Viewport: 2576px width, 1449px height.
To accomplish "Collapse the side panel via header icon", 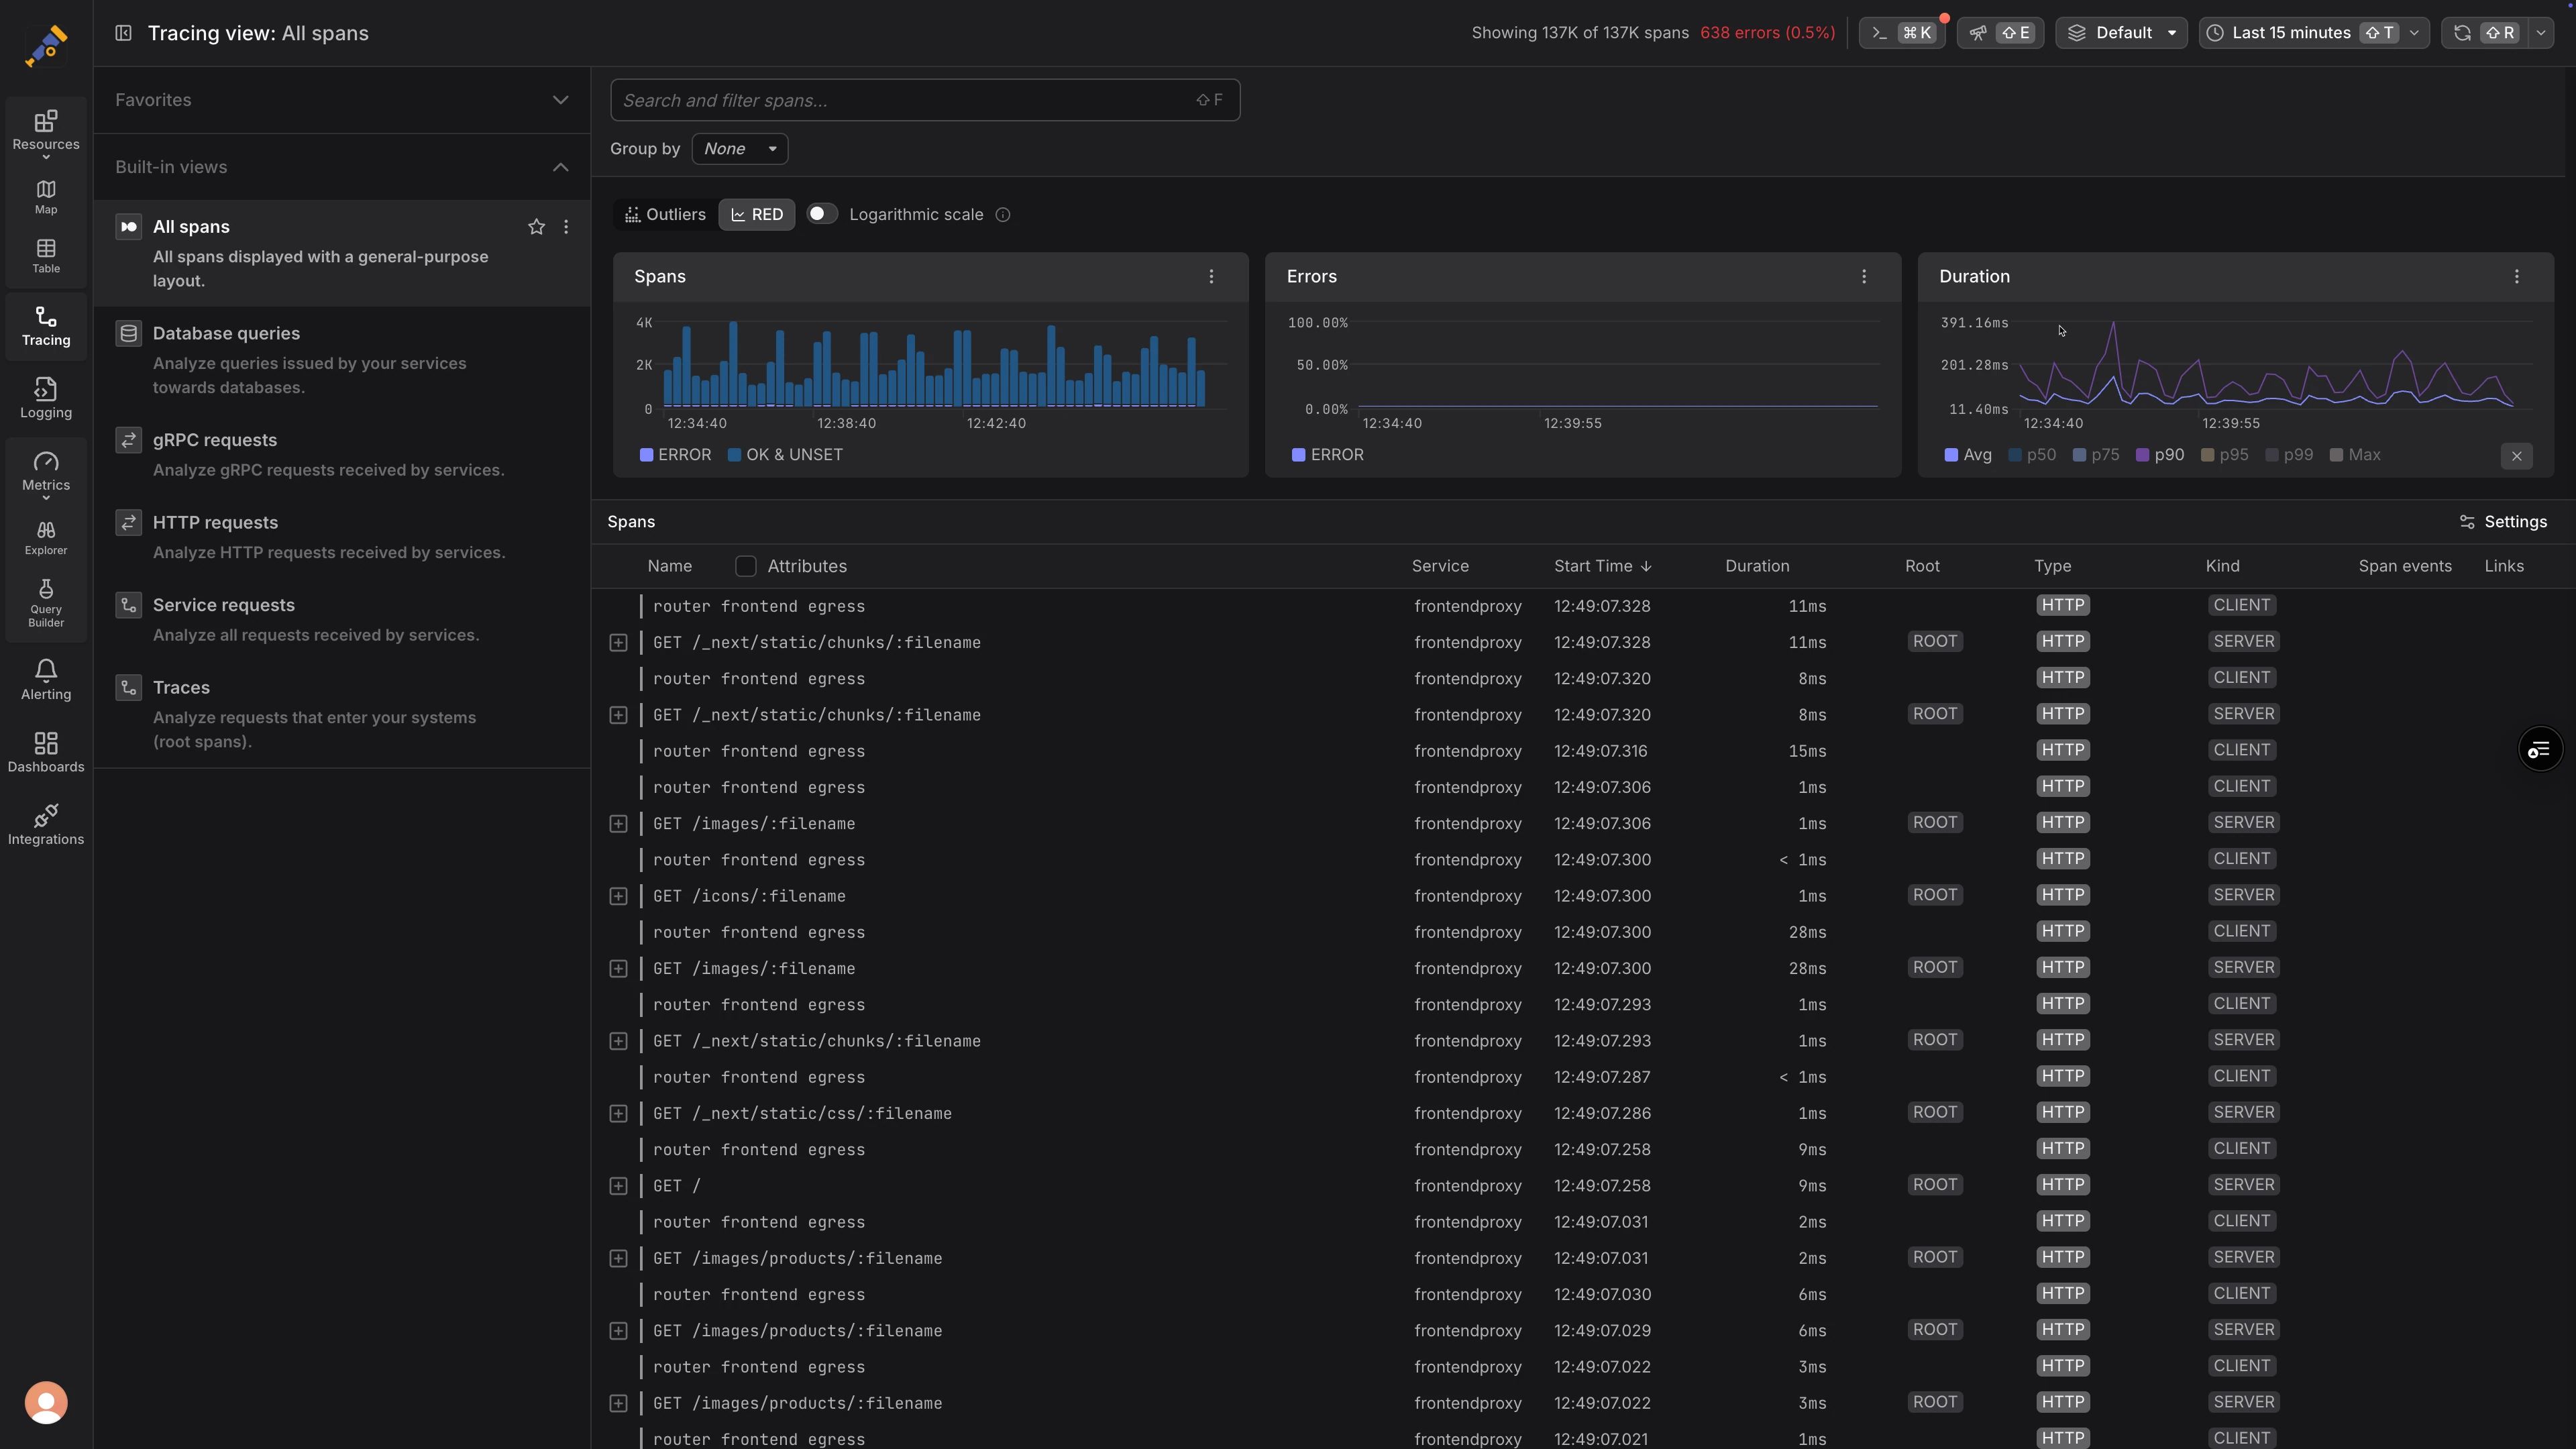I will pos(123,33).
